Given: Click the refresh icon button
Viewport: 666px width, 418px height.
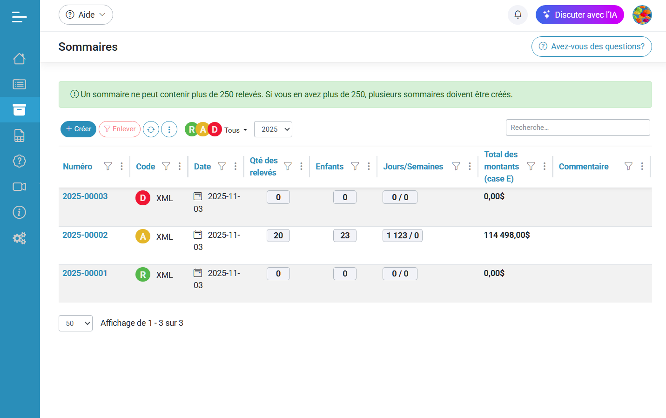Looking at the screenshot, I should [151, 129].
